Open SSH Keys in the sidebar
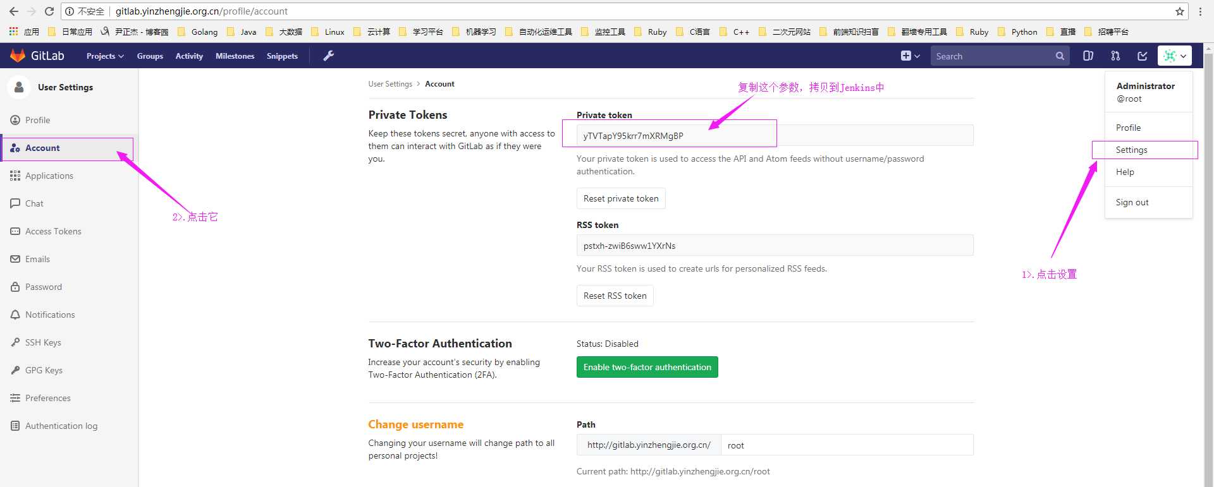Screen dimensions: 1214x487 69,342
